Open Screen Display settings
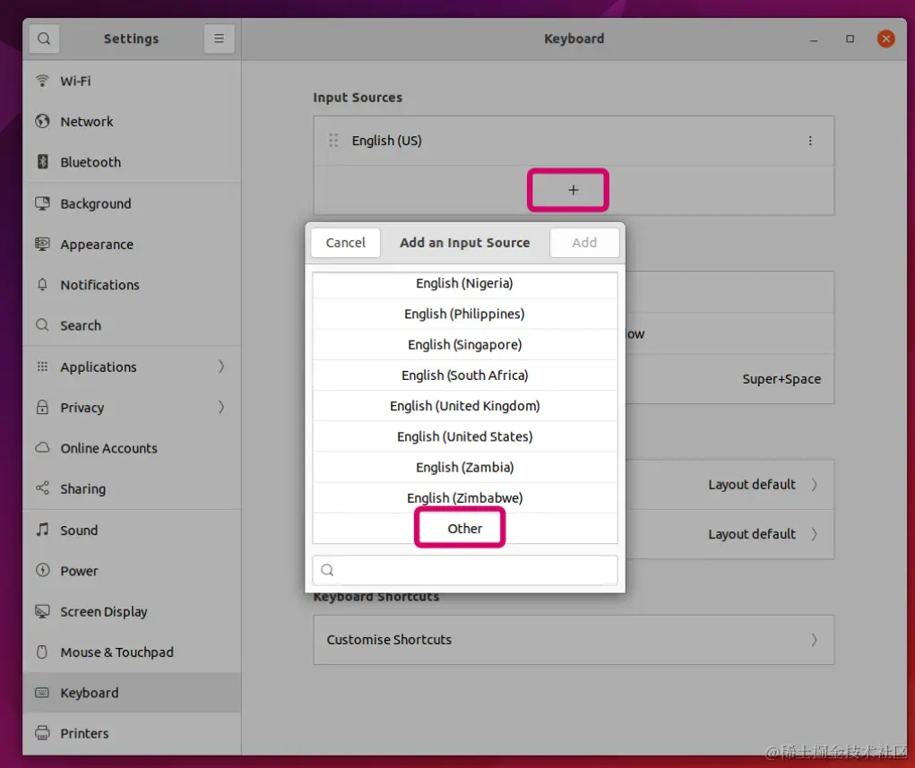Viewport: 915px width, 768px height. coord(132,611)
